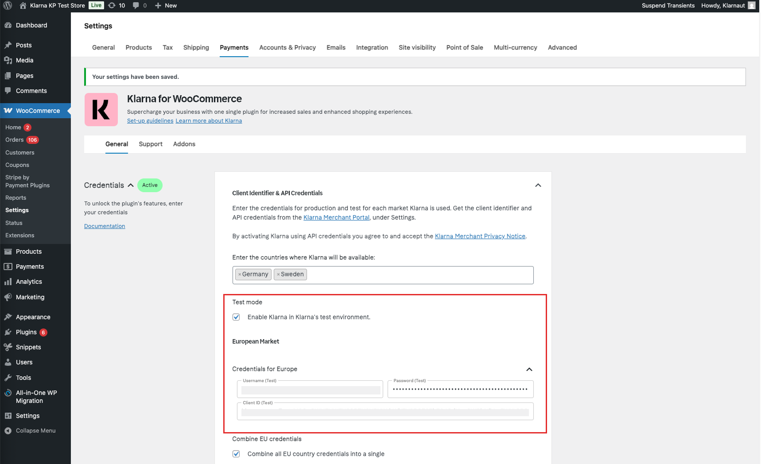Click the Username (Test) input field
761x464 pixels.
(310, 389)
